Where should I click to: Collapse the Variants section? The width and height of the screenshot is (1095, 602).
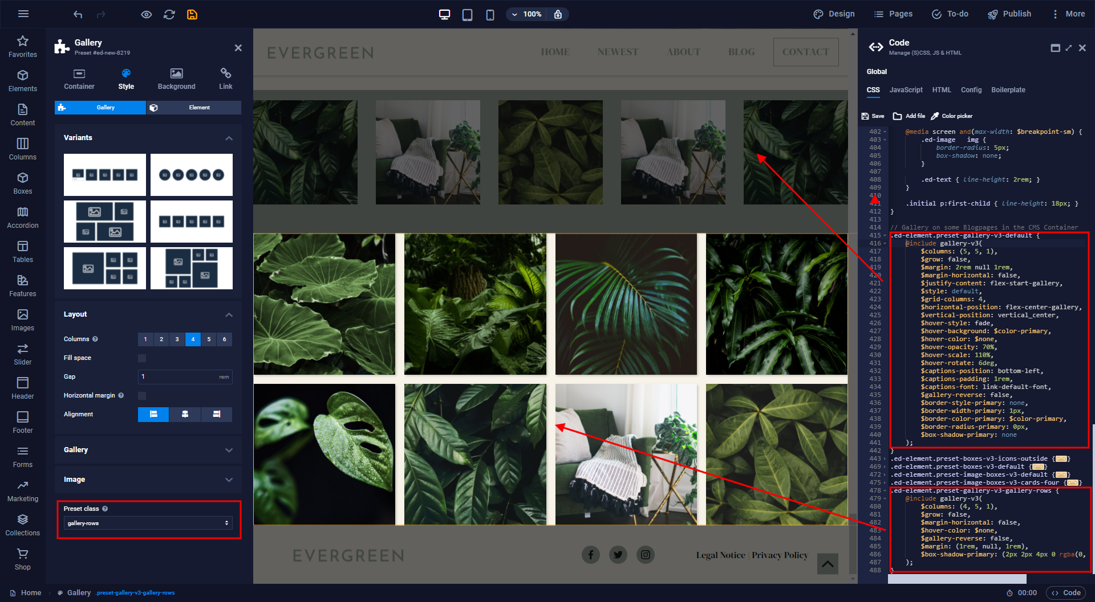229,138
